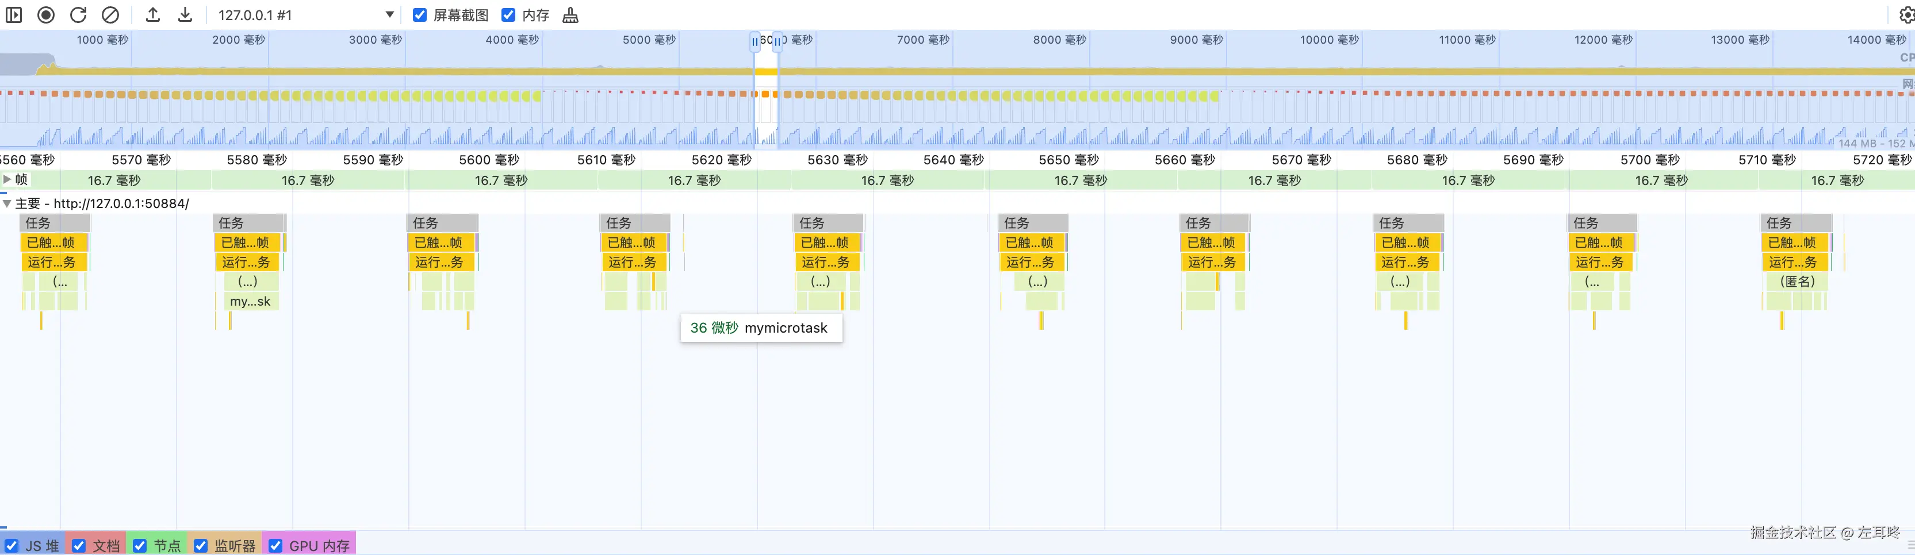1915x555 pixels.
Task: Click the 4000 毫秒 overview mark
Action: tap(512, 40)
